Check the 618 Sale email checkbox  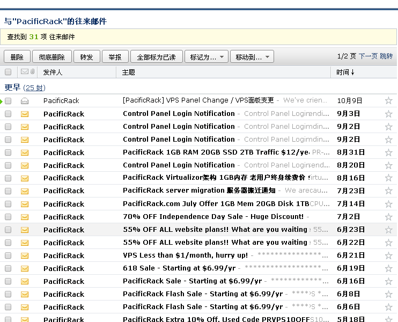[x=8, y=268]
